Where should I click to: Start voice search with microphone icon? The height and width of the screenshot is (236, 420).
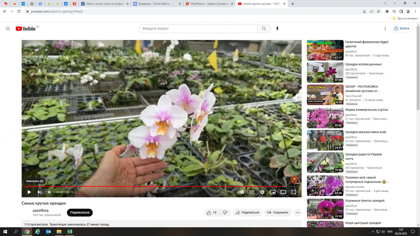(x=277, y=29)
